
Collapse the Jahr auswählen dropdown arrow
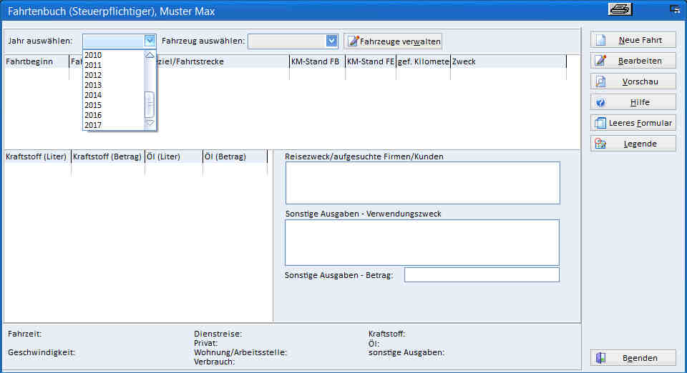(x=150, y=41)
